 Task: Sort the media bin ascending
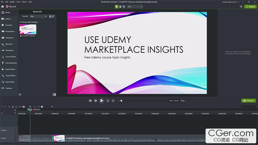(x=50, y=16)
